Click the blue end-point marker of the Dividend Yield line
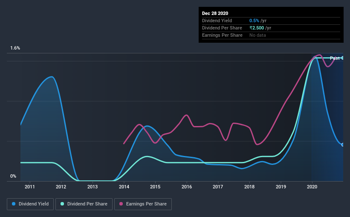350x217 pixels. point(343,145)
